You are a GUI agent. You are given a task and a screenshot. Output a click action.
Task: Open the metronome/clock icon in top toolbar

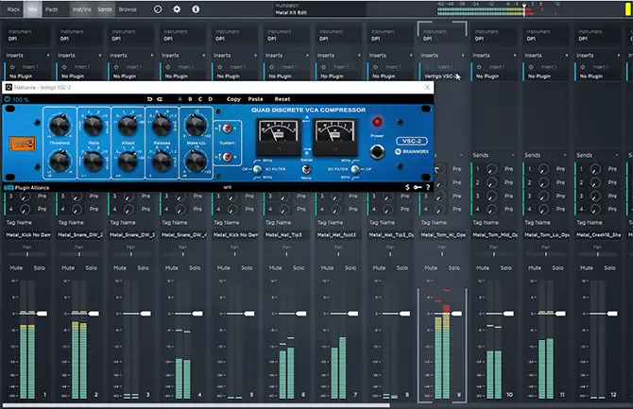click(x=158, y=9)
